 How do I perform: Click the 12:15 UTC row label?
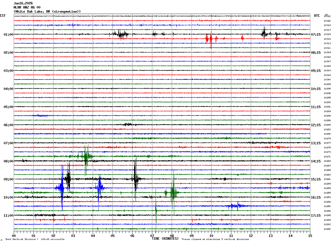[316, 125]
